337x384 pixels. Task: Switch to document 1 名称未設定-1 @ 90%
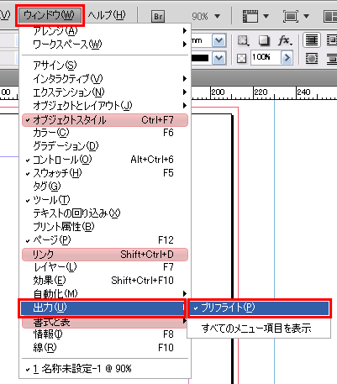tap(105, 369)
